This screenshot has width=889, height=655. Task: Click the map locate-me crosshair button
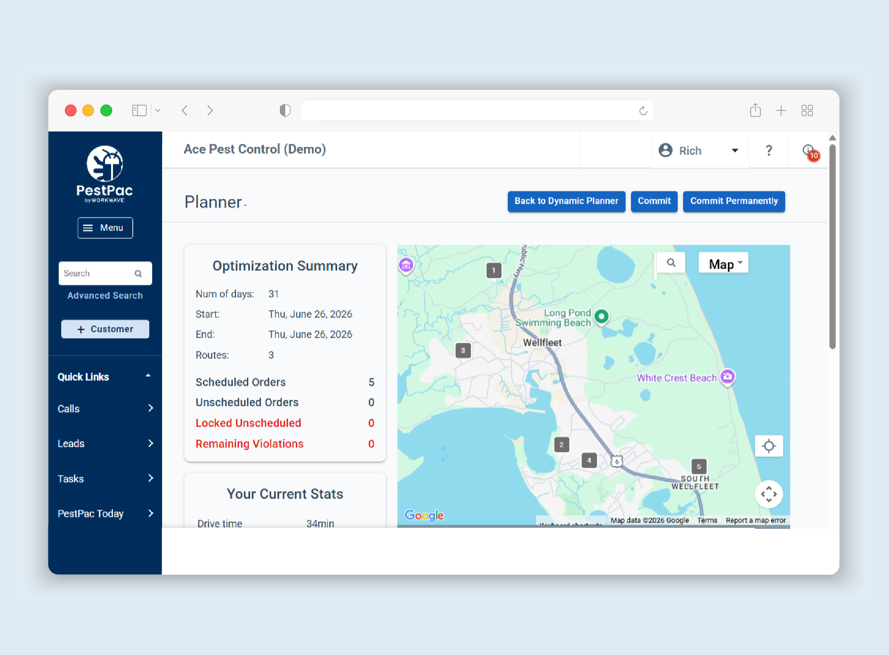[x=769, y=446]
